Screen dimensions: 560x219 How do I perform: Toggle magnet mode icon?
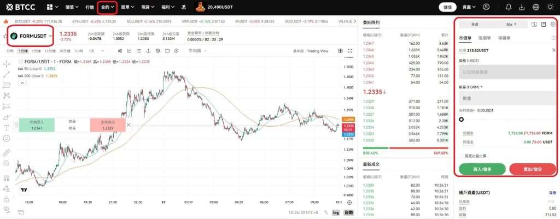tap(7, 177)
